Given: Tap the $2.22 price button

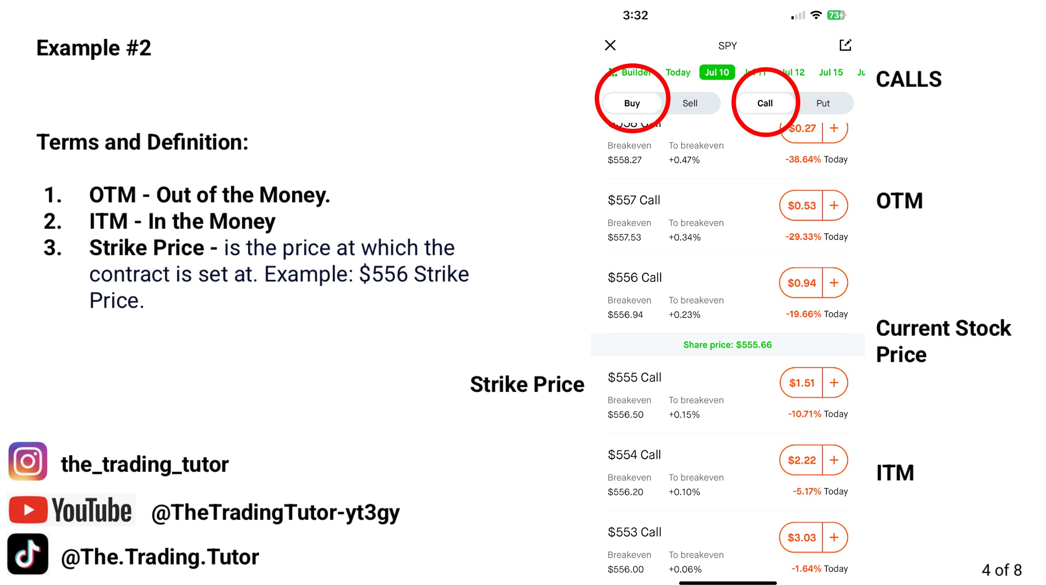Looking at the screenshot, I should (x=802, y=460).
